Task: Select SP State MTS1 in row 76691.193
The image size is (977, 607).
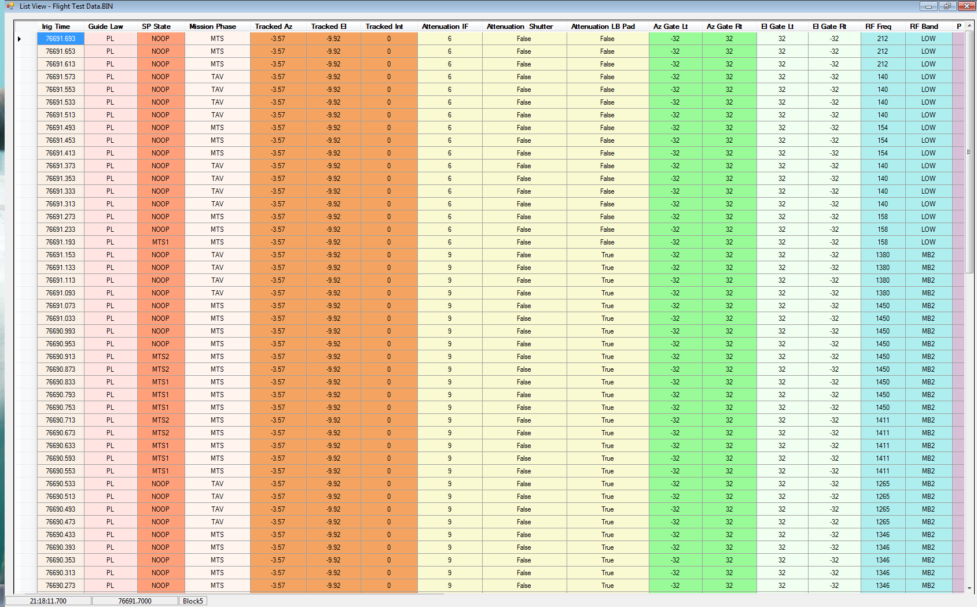Action: [x=161, y=242]
